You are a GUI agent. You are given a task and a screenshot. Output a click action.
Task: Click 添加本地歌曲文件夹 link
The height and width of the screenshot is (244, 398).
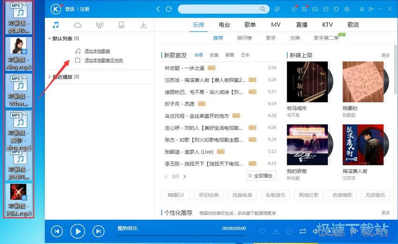coord(103,60)
